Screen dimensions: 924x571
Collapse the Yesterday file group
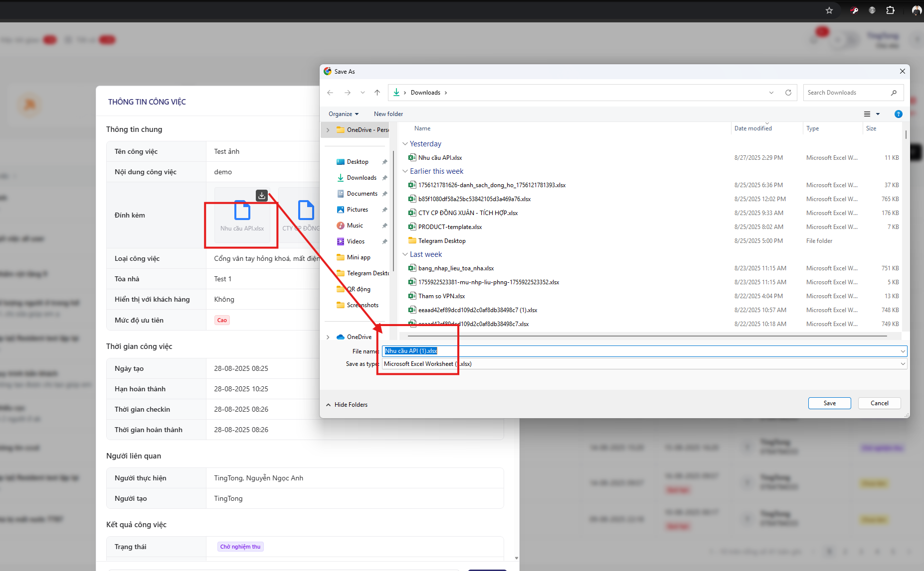pos(405,144)
